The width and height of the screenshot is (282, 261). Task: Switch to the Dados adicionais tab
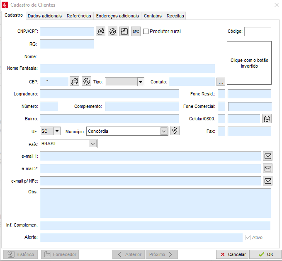tap(45, 16)
